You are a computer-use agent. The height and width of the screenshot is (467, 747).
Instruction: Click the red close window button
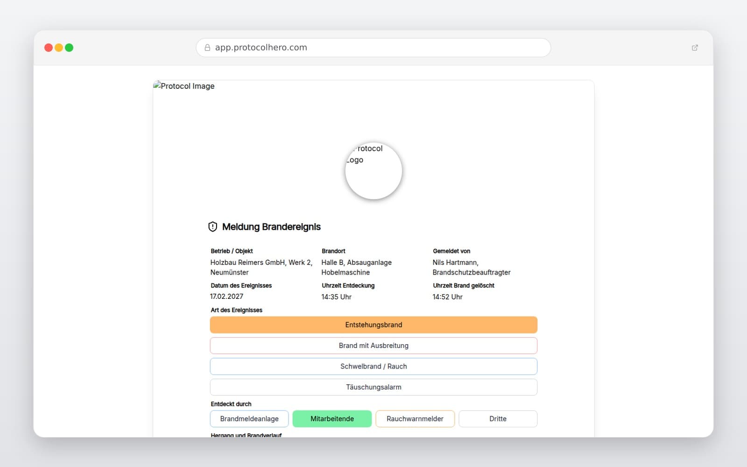click(49, 48)
